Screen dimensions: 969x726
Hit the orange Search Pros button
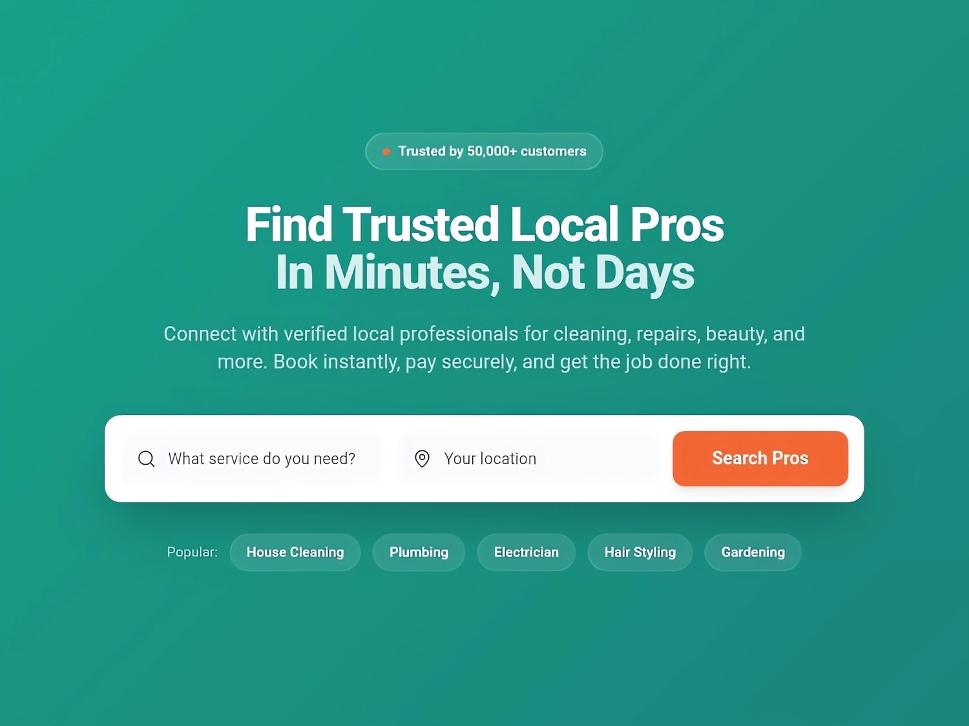(x=760, y=458)
